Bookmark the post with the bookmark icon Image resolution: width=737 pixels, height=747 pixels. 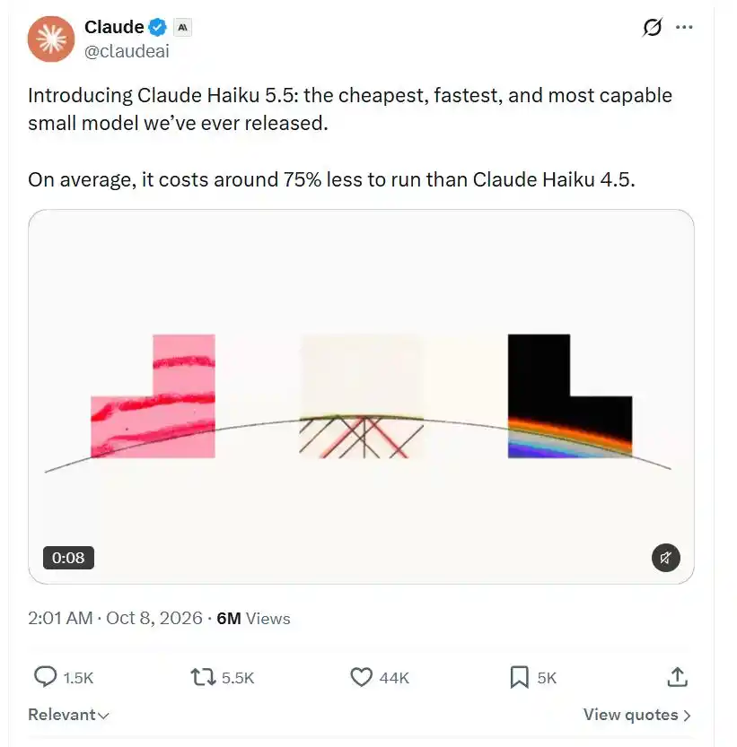pyautogui.click(x=520, y=677)
